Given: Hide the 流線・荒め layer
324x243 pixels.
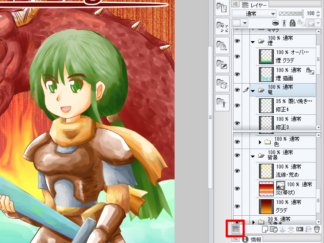Looking at the screenshot, I should pyautogui.click(x=237, y=171).
